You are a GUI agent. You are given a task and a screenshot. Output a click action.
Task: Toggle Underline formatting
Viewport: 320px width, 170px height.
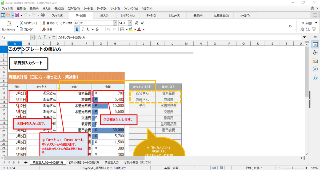click(88, 30)
